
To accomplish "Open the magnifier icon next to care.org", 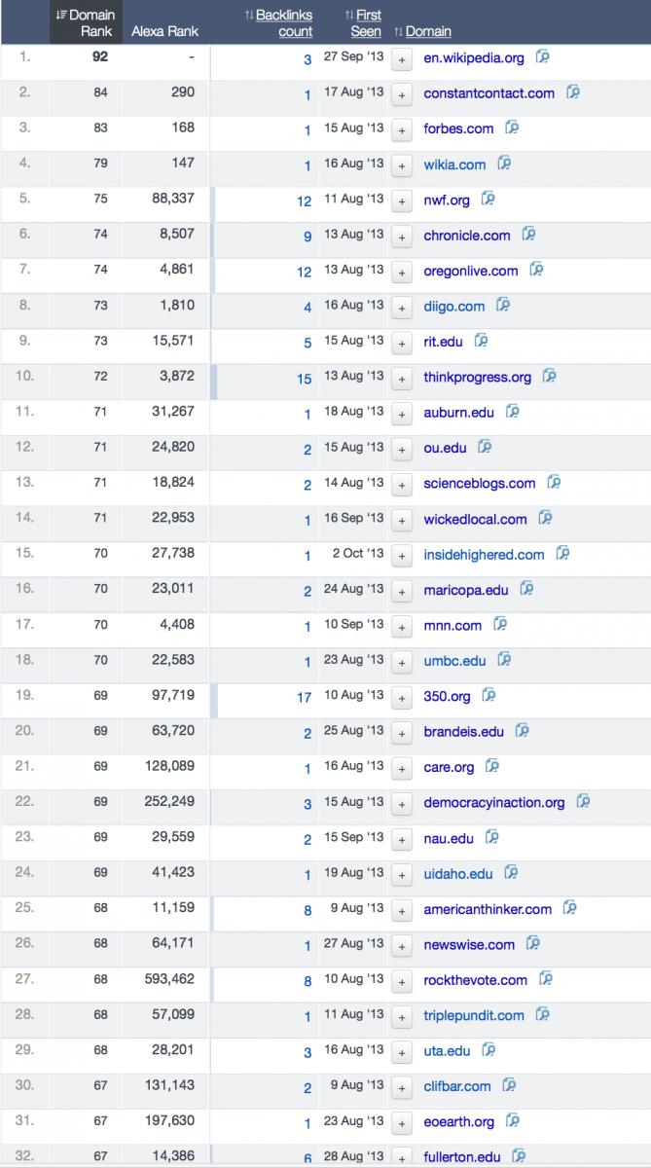I will pyautogui.click(x=492, y=766).
